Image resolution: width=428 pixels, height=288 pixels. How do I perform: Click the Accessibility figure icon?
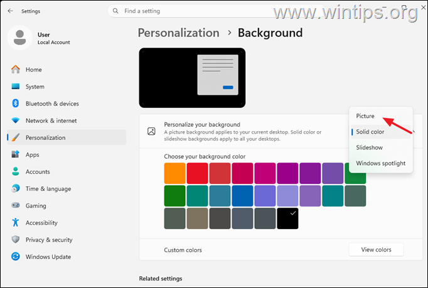click(x=16, y=223)
